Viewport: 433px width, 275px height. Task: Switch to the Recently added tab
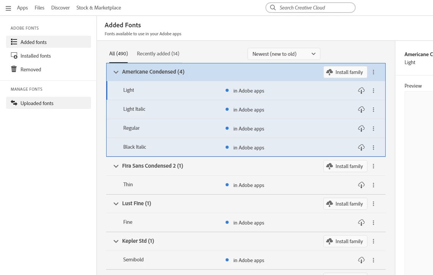[158, 54]
